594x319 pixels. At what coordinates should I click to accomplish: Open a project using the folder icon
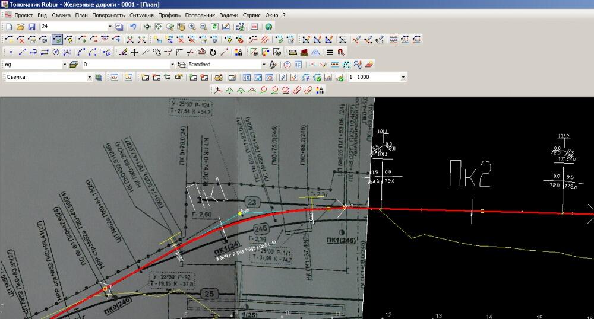(x=20, y=27)
